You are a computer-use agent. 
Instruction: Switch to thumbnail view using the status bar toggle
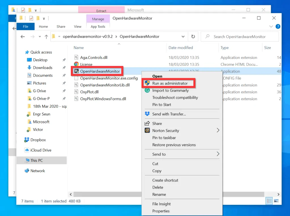276,201
